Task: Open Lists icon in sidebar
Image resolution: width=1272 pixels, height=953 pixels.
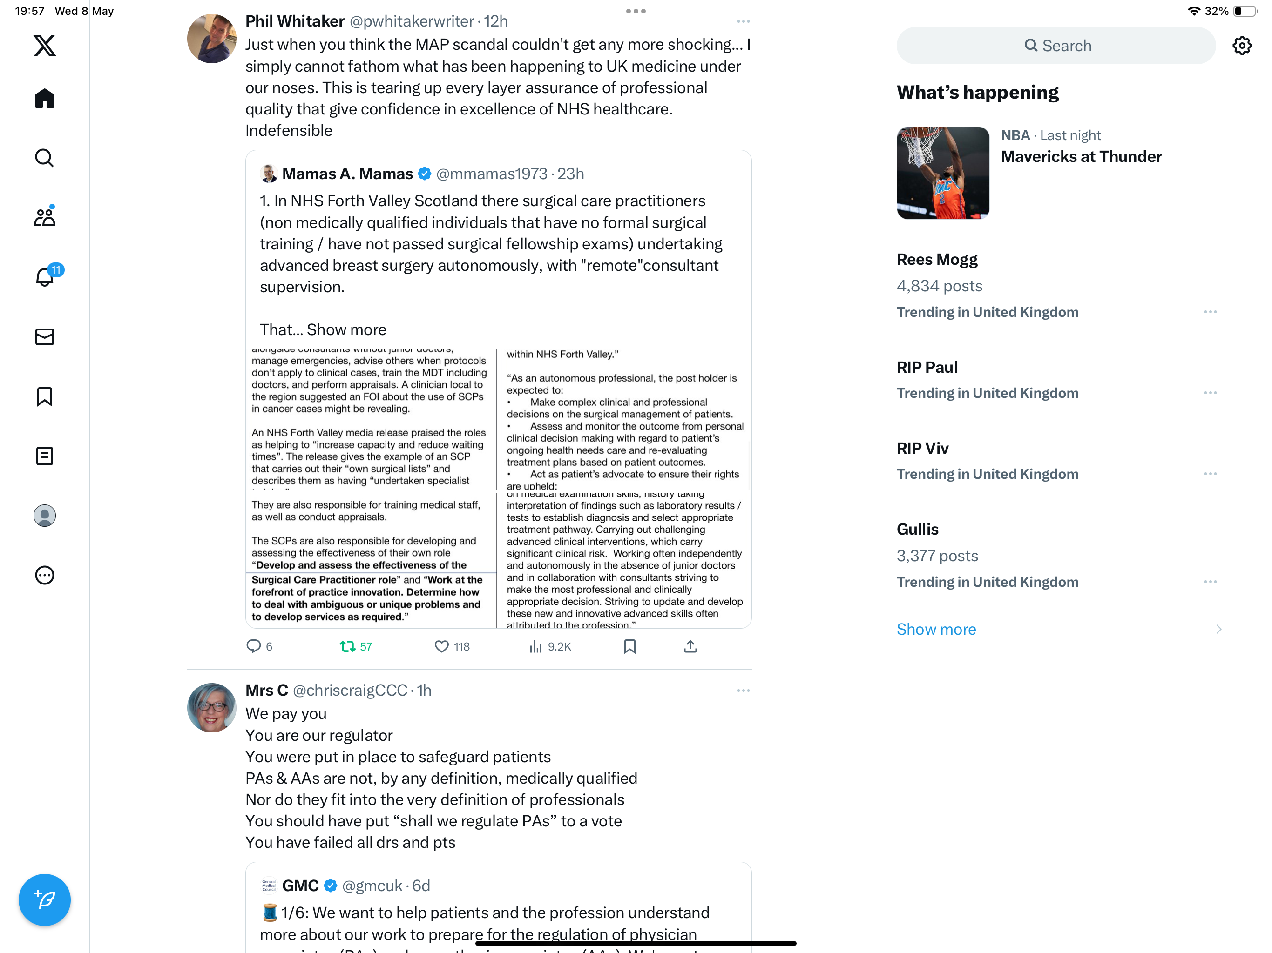Action: [44, 456]
